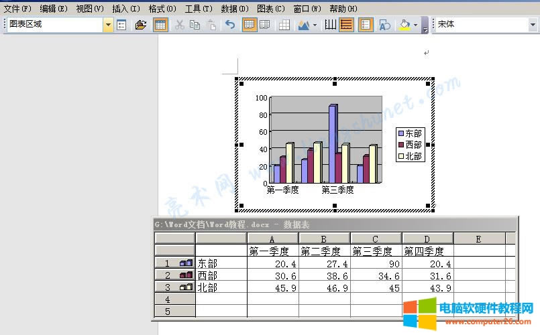The image size is (540, 335).
Task: Select the cell containing 90
Action: [x=376, y=264]
